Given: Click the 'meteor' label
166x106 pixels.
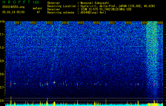Looking at the screenshot, I should click(37, 8).
